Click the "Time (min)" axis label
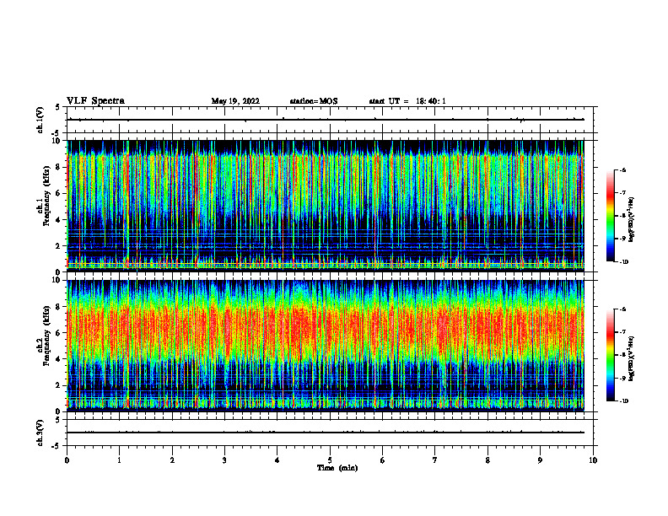 [337, 468]
